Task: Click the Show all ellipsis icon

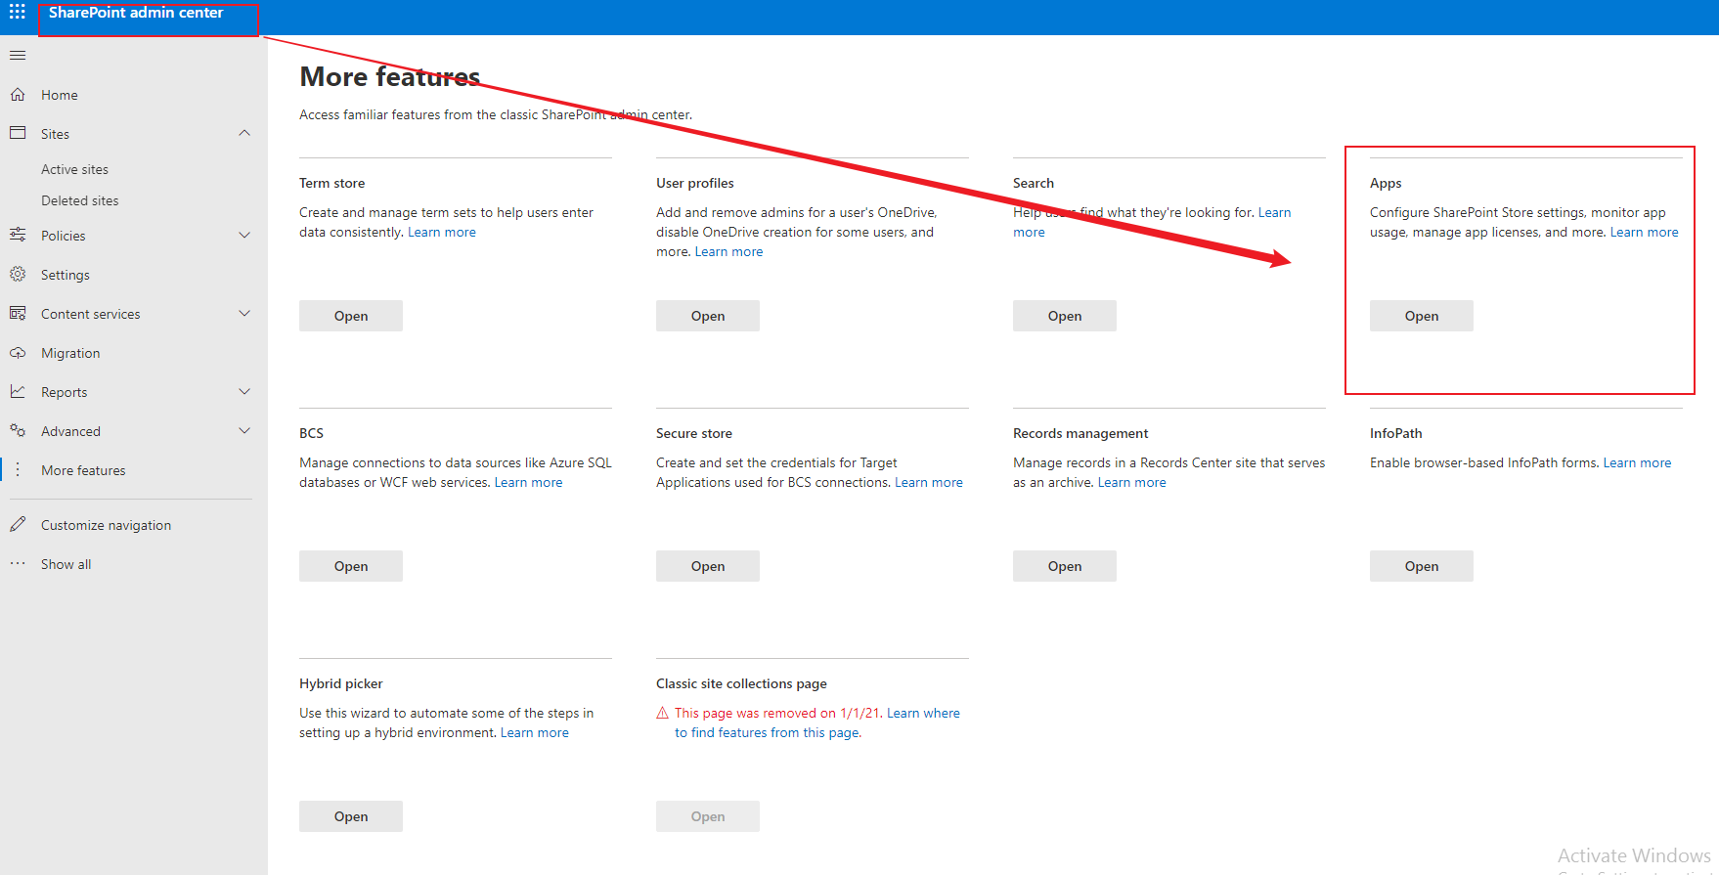Action: pos(18,563)
